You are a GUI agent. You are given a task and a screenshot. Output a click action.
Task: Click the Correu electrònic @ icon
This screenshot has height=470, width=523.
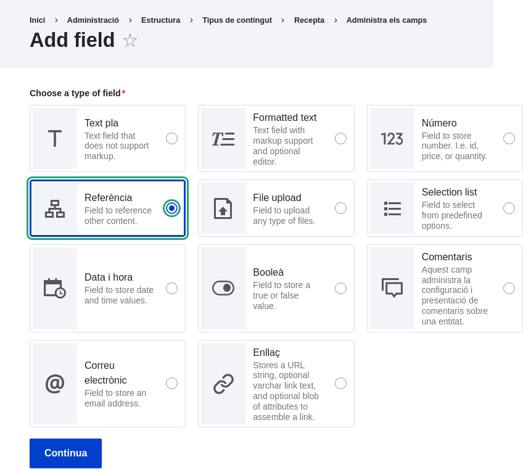coord(54,383)
